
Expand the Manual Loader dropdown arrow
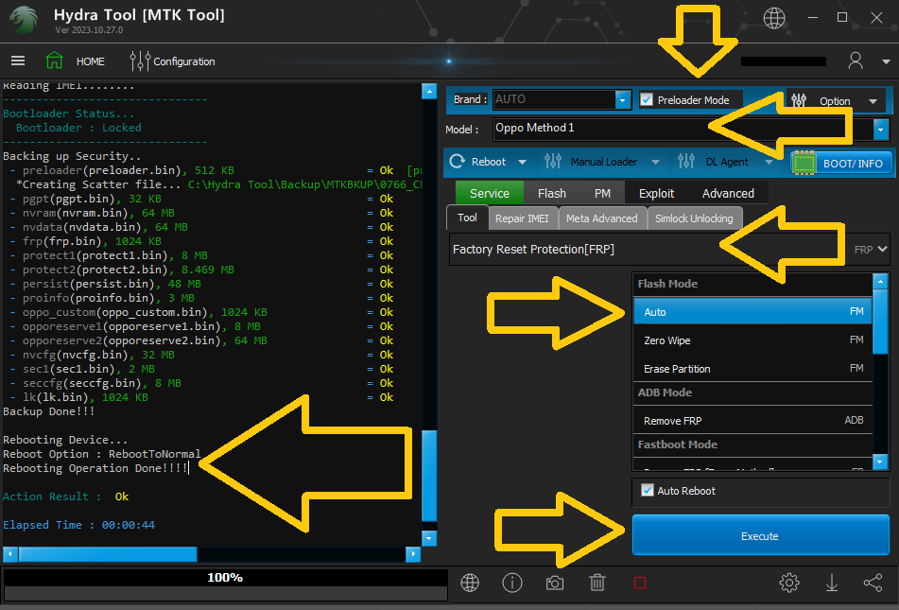[655, 163]
